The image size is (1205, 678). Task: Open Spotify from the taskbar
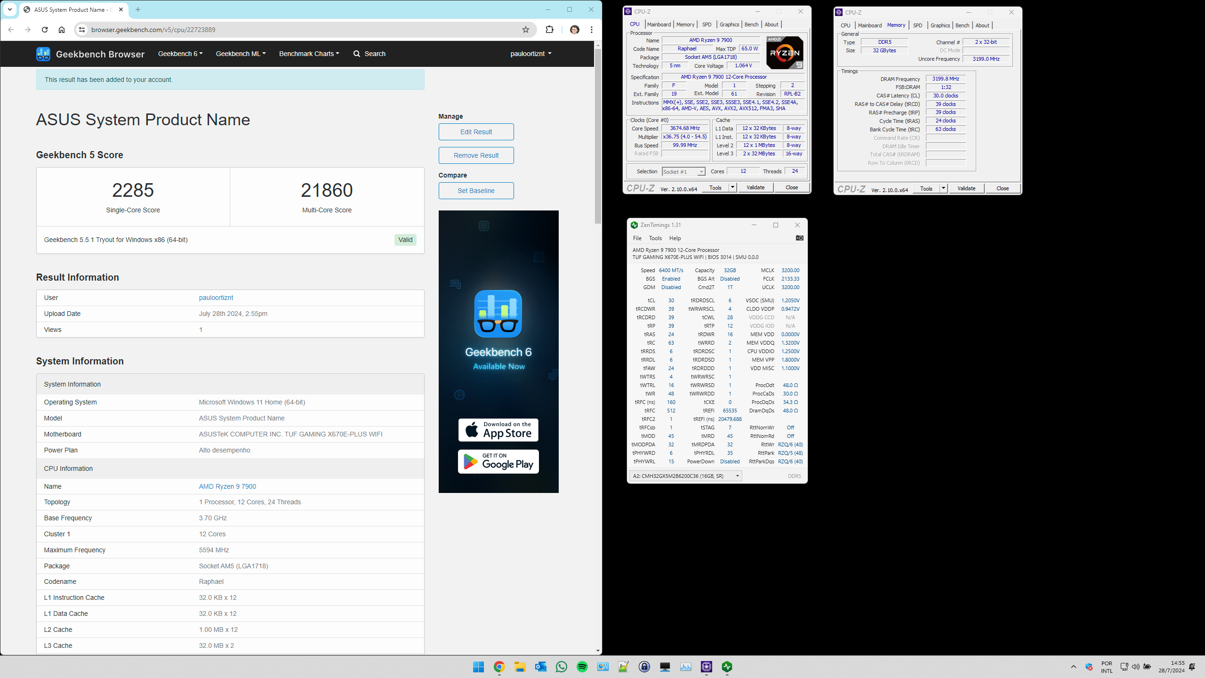coord(582,667)
